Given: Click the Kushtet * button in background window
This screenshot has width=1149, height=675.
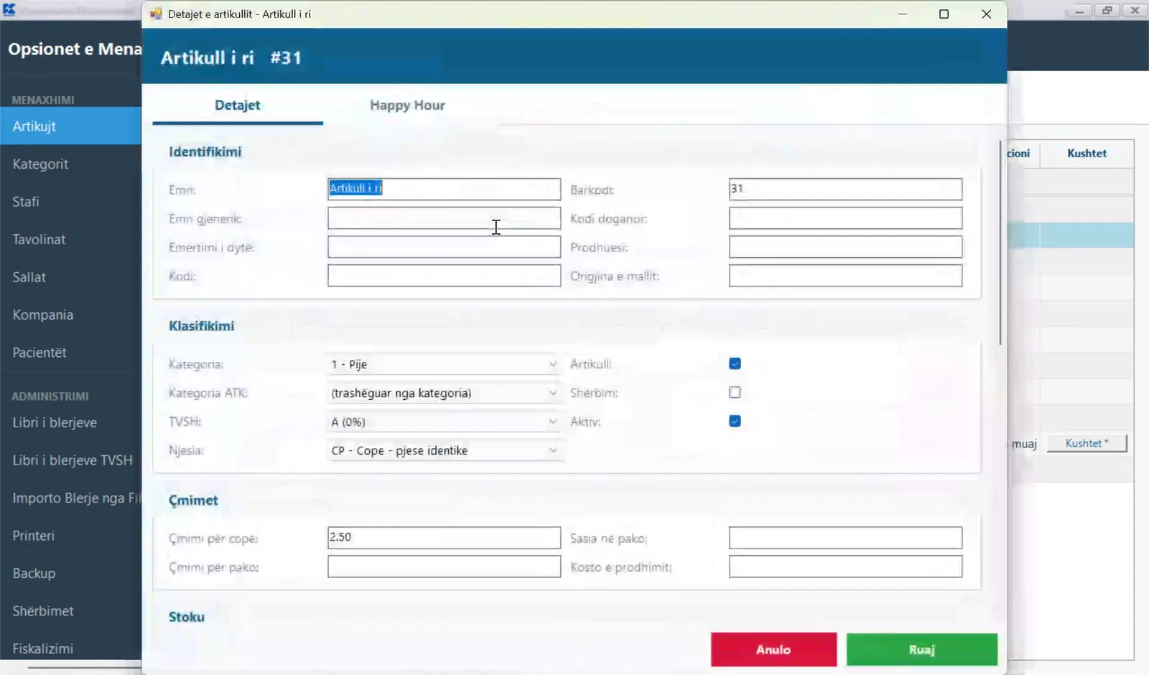Looking at the screenshot, I should tap(1087, 443).
